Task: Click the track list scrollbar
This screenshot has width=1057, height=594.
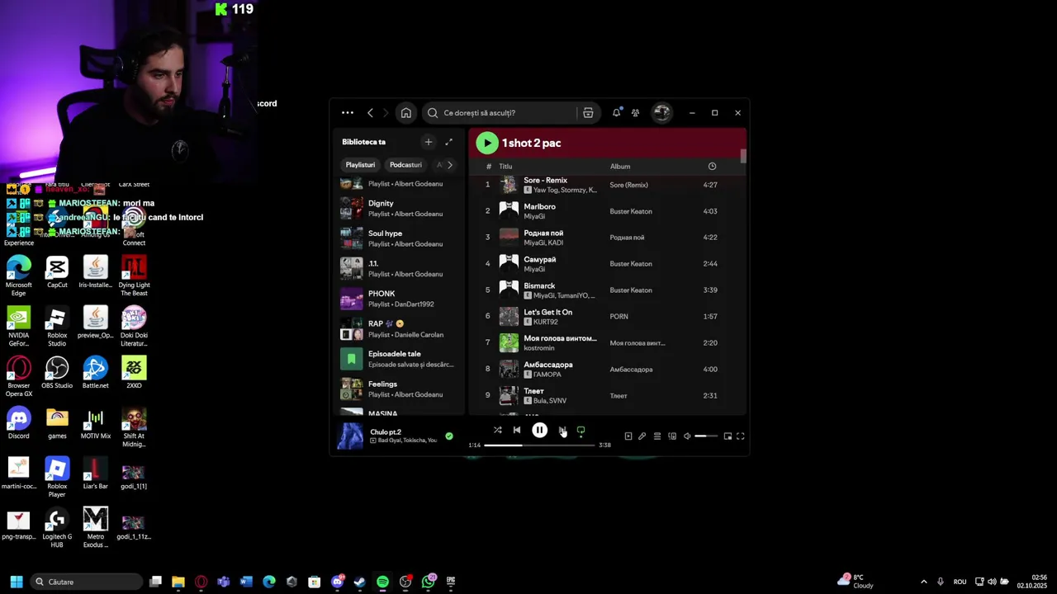Action: pyautogui.click(x=743, y=157)
